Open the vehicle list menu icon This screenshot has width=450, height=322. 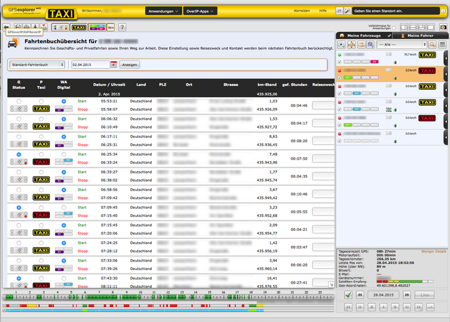(x=442, y=44)
